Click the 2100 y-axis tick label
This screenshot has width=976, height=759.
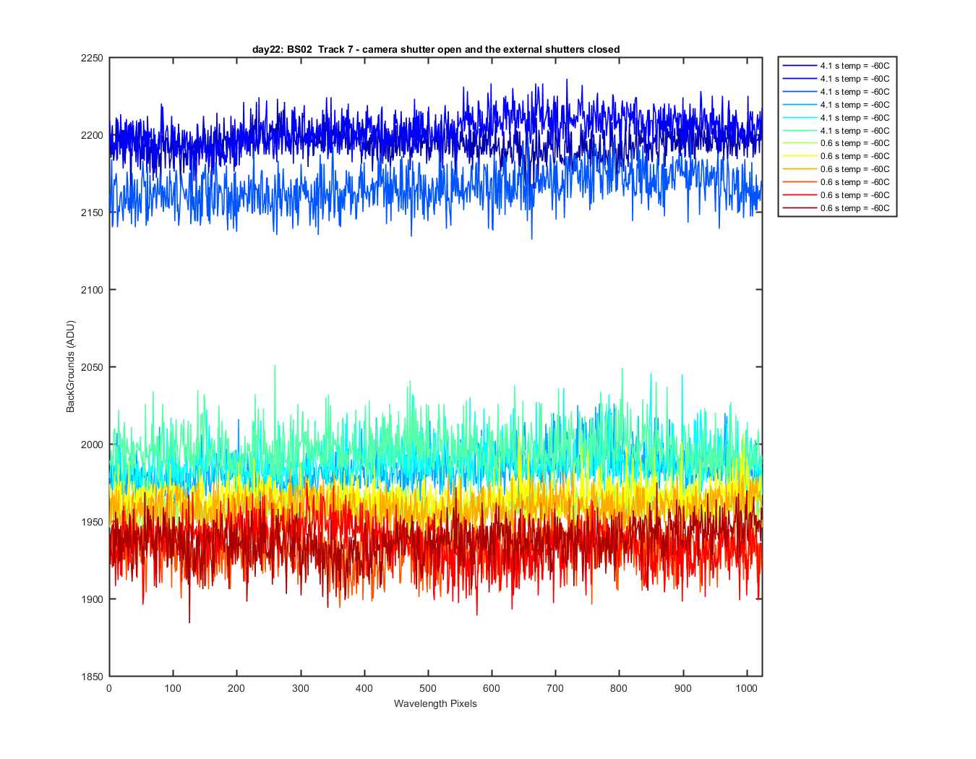point(93,290)
